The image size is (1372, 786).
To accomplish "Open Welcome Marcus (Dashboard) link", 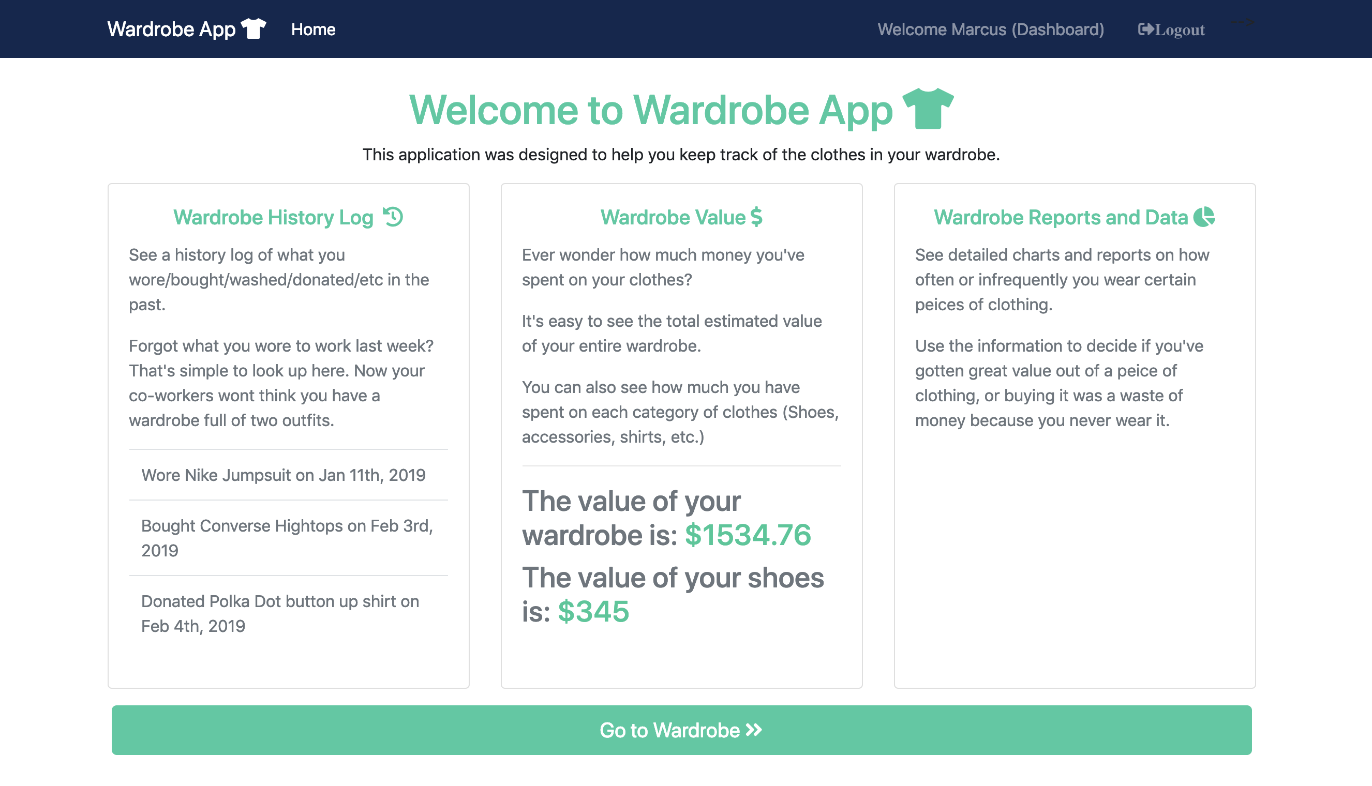I will (990, 29).
